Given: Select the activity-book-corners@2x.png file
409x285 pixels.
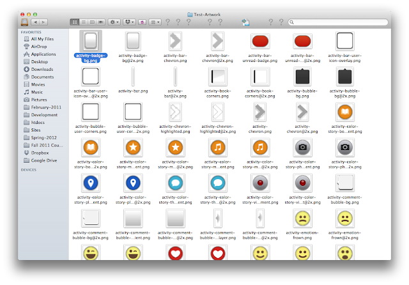Looking at the screenshot, I should (x=260, y=77).
